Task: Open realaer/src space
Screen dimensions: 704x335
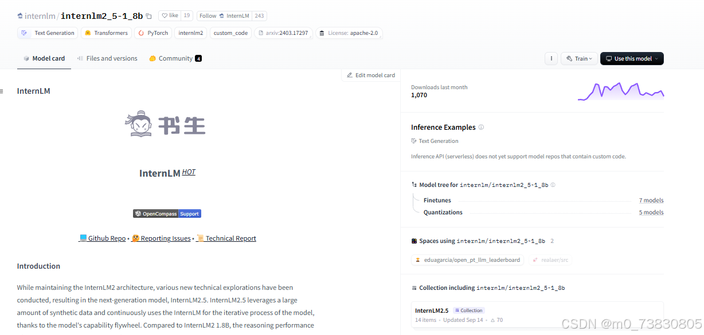Action: pos(550,260)
